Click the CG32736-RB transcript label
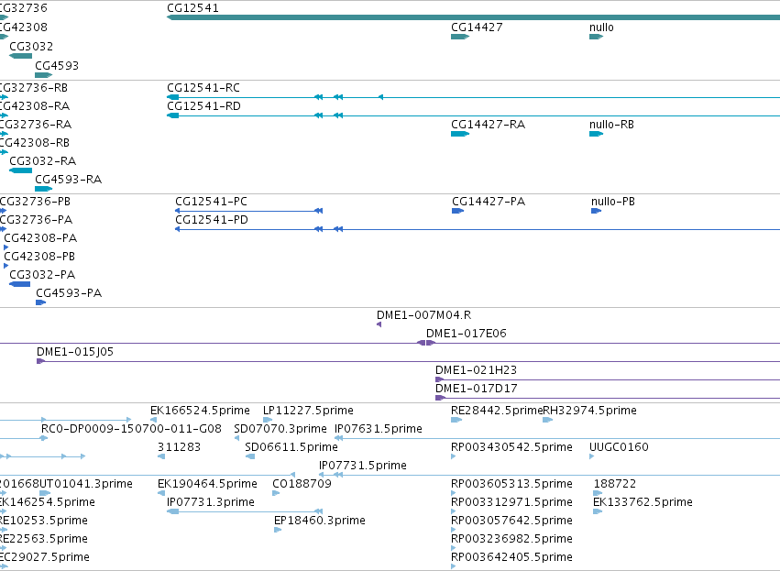The image size is (780, 571). coord(33,88)
